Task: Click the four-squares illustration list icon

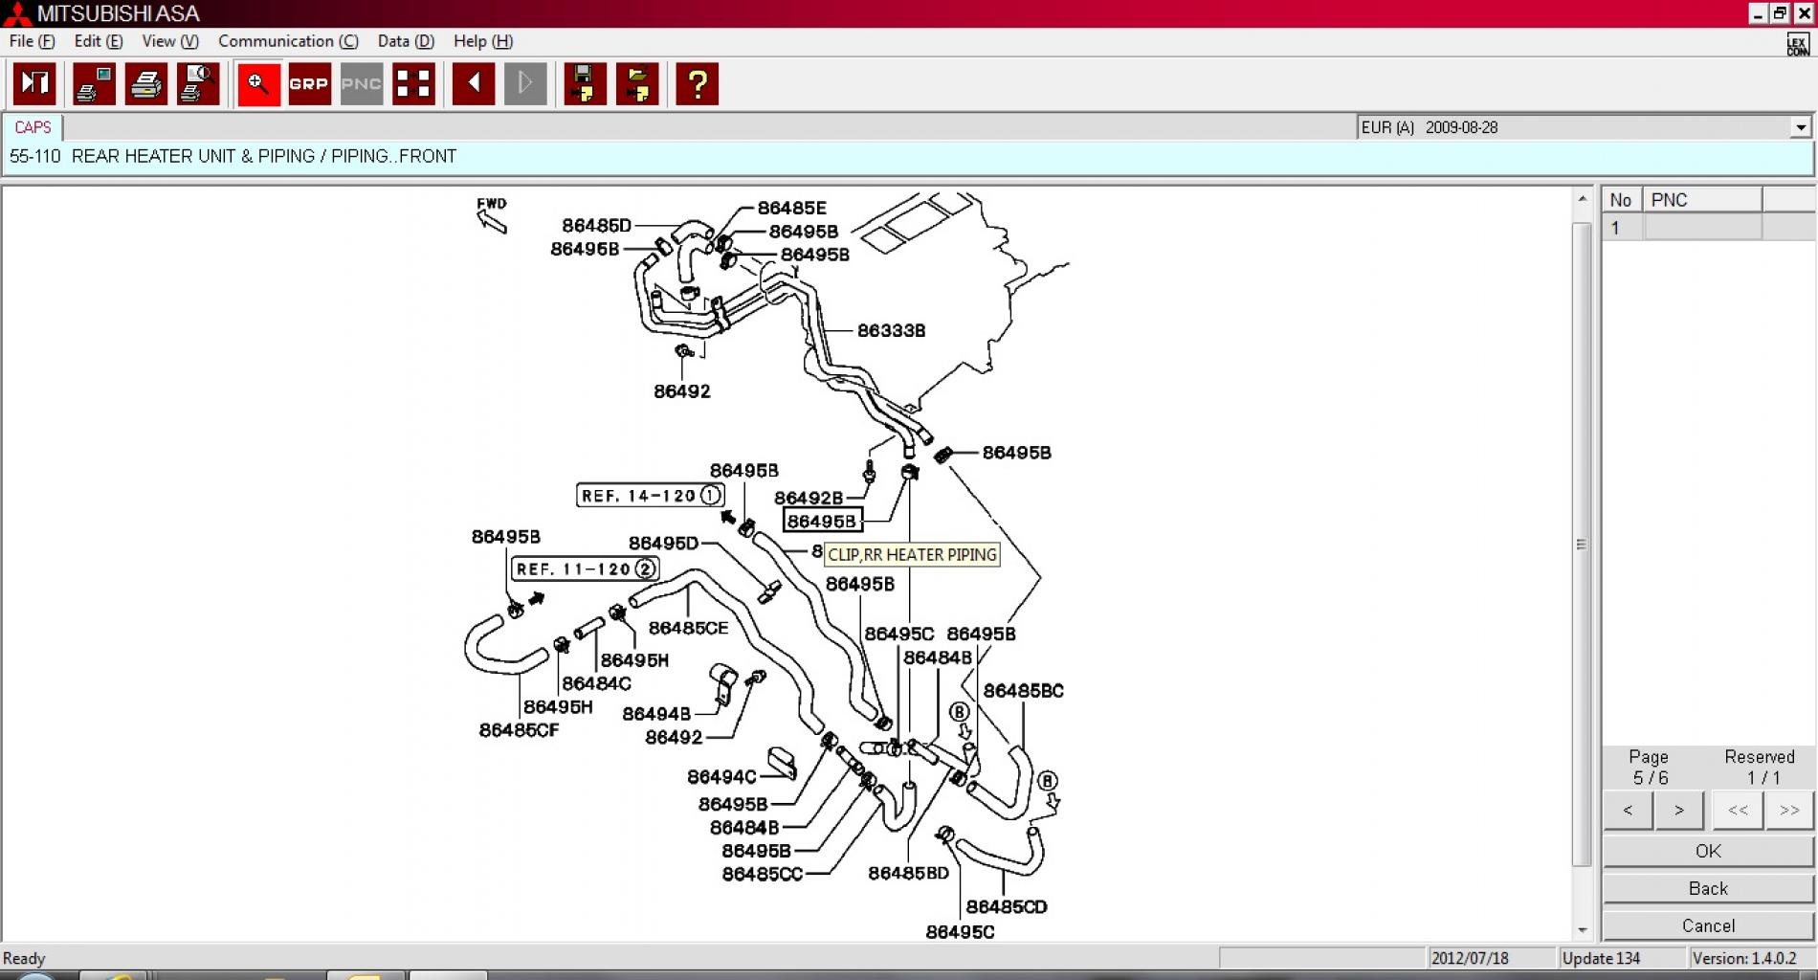Action: coord(413,84)
